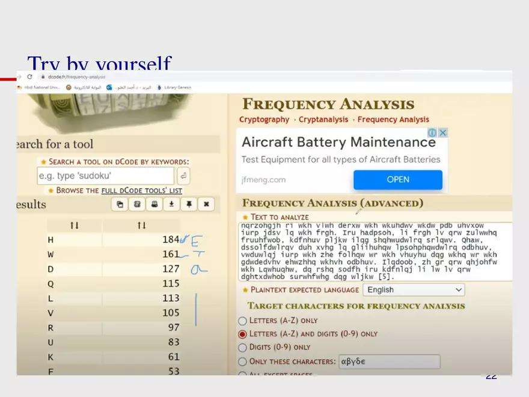Pin the results panel

click(189, 205)
